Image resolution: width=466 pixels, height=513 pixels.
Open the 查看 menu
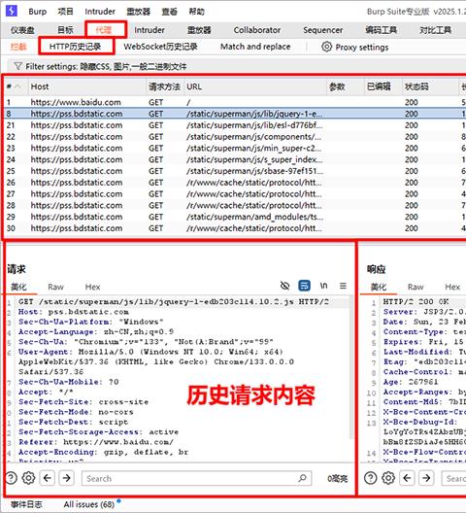click(169, 12)
